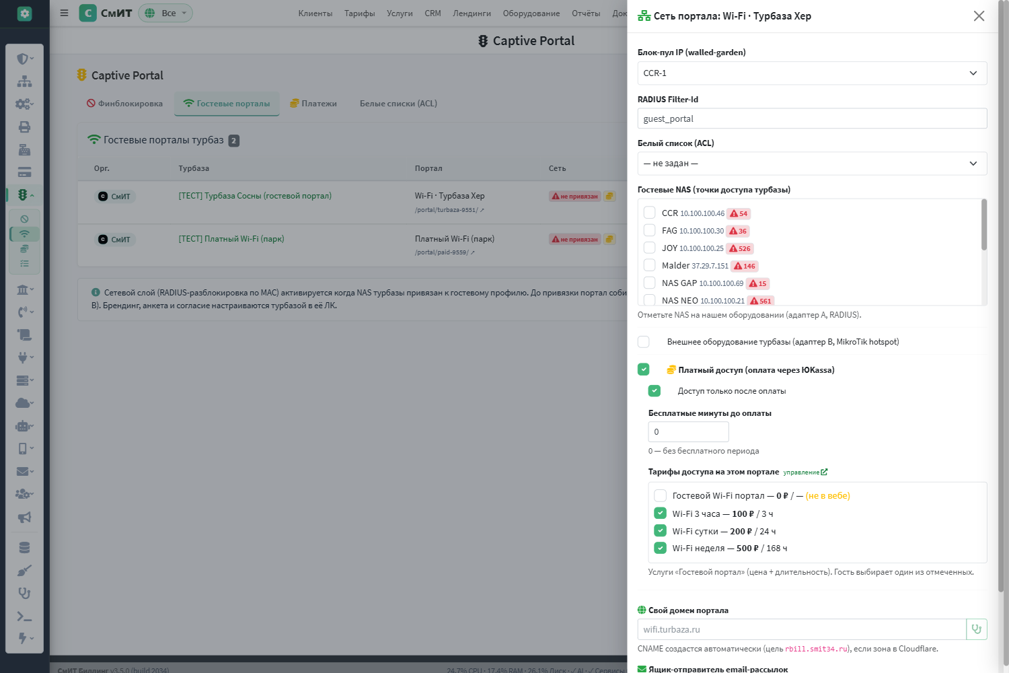Open the database sidebar icon
1009x673 pixels.
coord(24,548)
